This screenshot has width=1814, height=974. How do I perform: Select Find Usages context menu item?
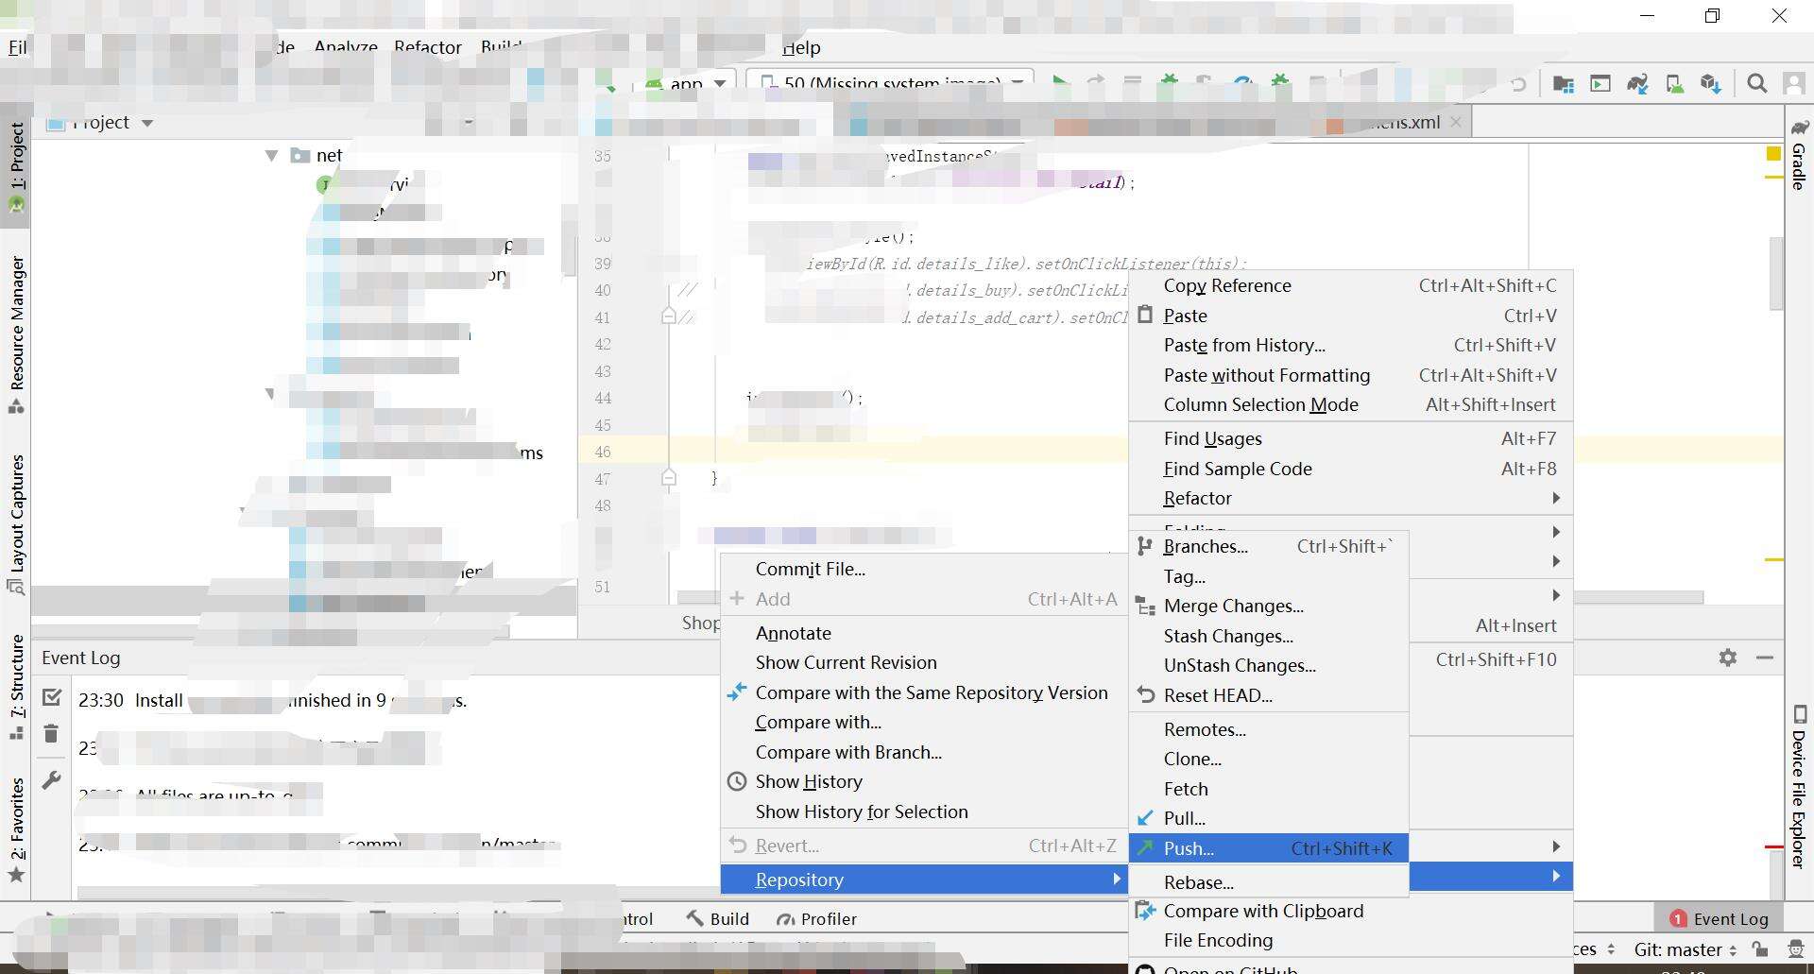pos(1350,438)
